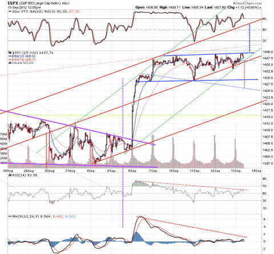This screenshot has height=254, width=274.
Task: Click the 28Aug date axis label
Action: tap(9, 171)
